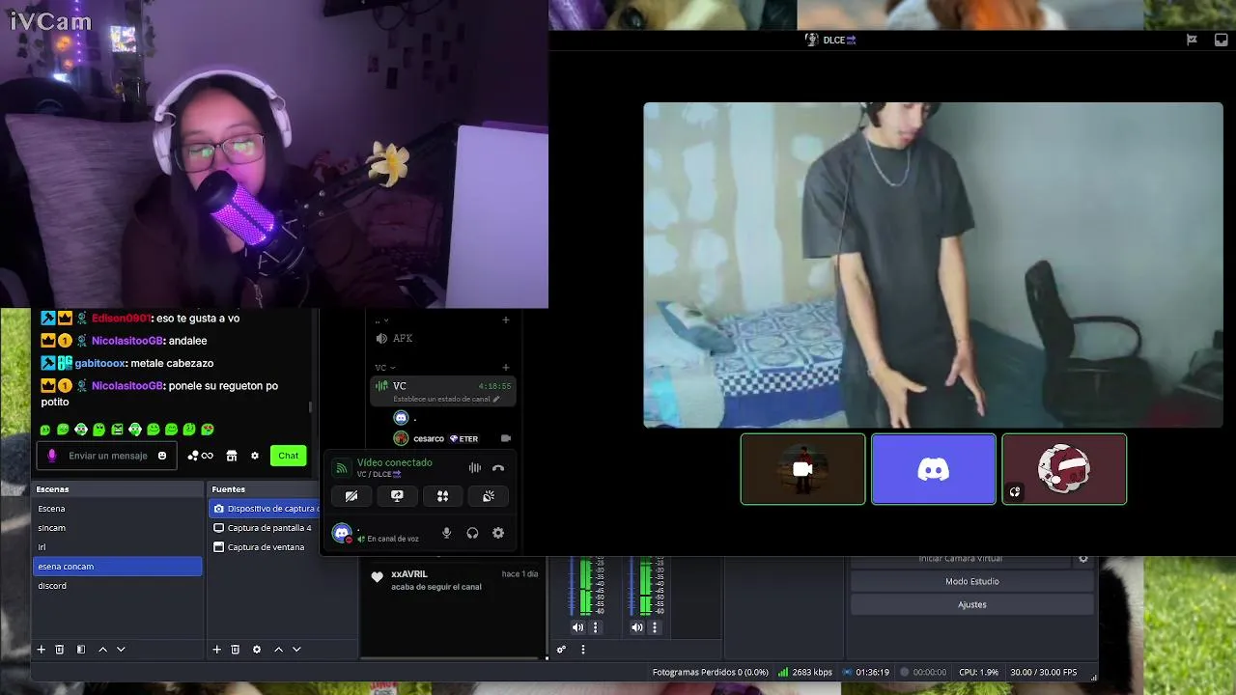
Task: Add a new source with Fuentes plus icon
Action: coord(216,650)
